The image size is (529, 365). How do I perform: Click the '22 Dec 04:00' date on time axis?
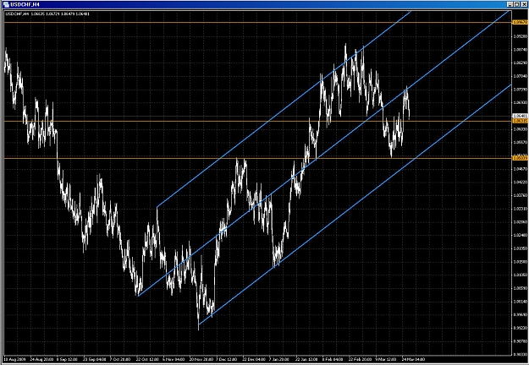tap(254, 359)
